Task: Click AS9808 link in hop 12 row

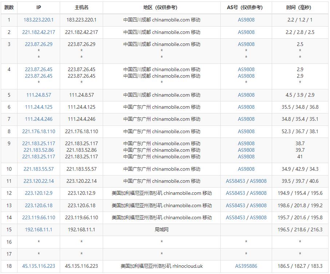Action: (258, 193)
